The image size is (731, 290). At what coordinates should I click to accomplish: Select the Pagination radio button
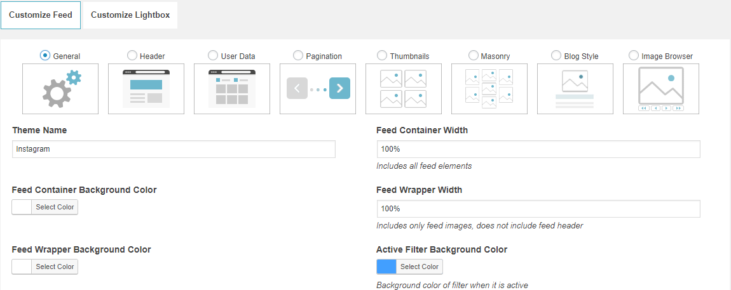298,56
